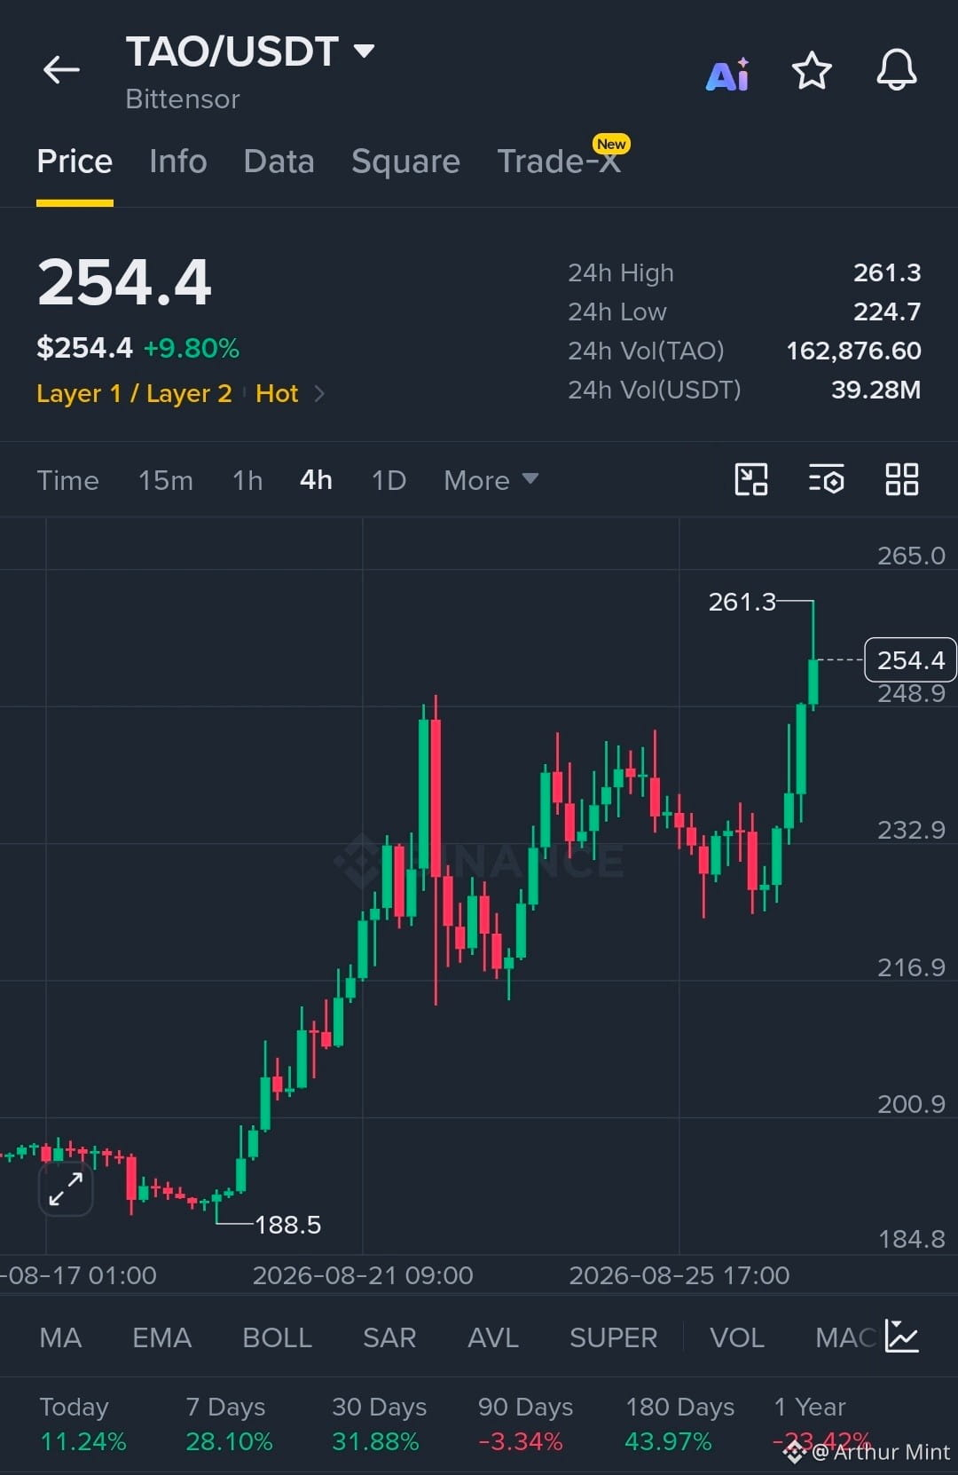Open indicator chart settings icon

[x=902, y=1337]
